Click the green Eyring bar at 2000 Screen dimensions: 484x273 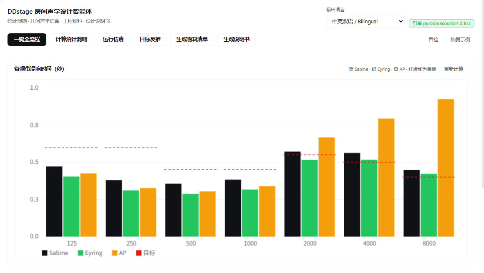coord(310,198)
